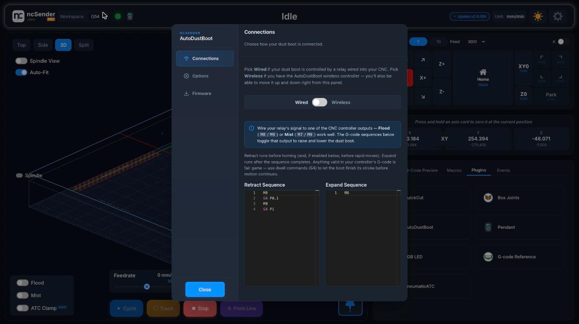
Task: Jog Z+ button
Action: click(x=441, y=64)
